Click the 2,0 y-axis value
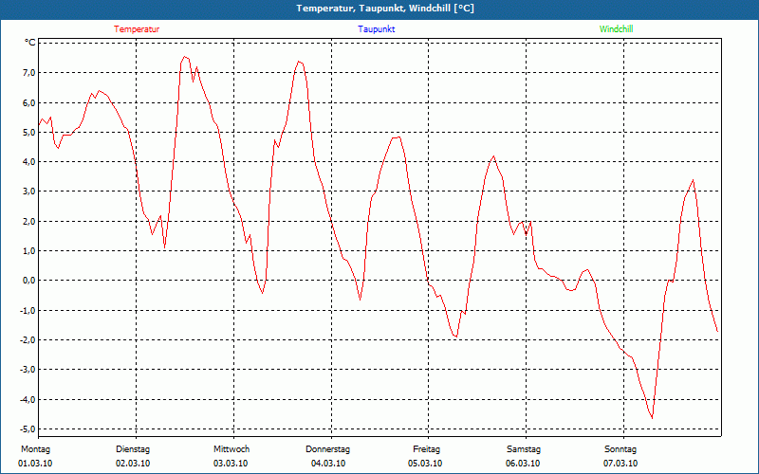 coord(28,221)
